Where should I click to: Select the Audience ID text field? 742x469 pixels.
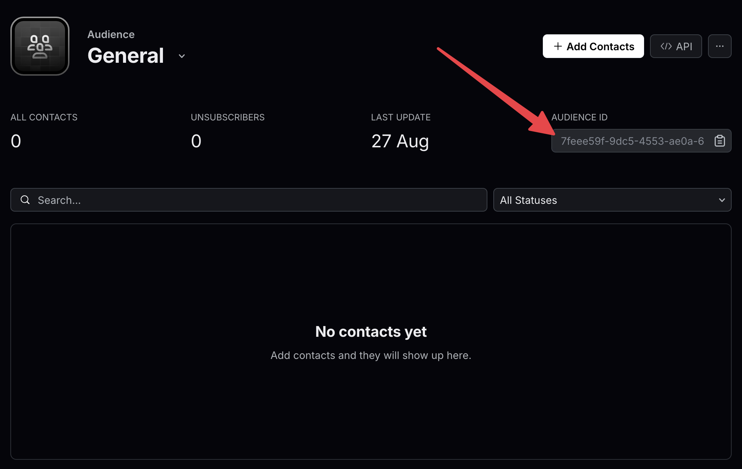(632, 141)
